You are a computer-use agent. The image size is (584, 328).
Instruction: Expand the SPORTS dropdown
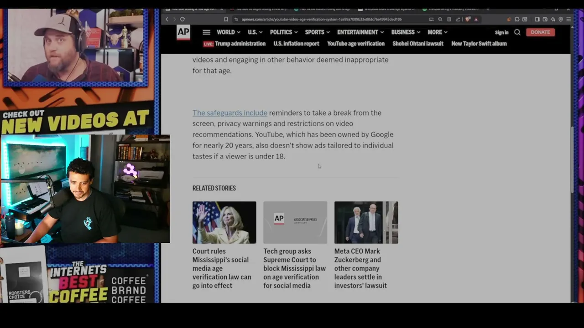(x=318, y=32)
